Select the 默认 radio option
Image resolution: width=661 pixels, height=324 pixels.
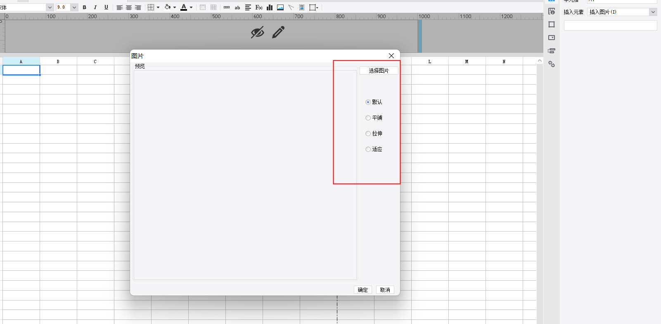[x=368, y=102]
